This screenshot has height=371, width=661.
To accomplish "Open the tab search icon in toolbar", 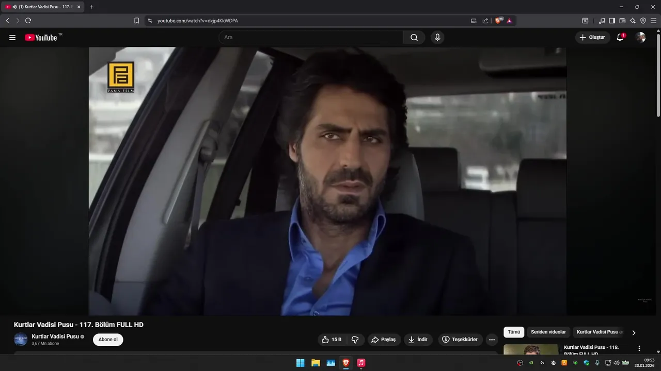I will (585, 21).
